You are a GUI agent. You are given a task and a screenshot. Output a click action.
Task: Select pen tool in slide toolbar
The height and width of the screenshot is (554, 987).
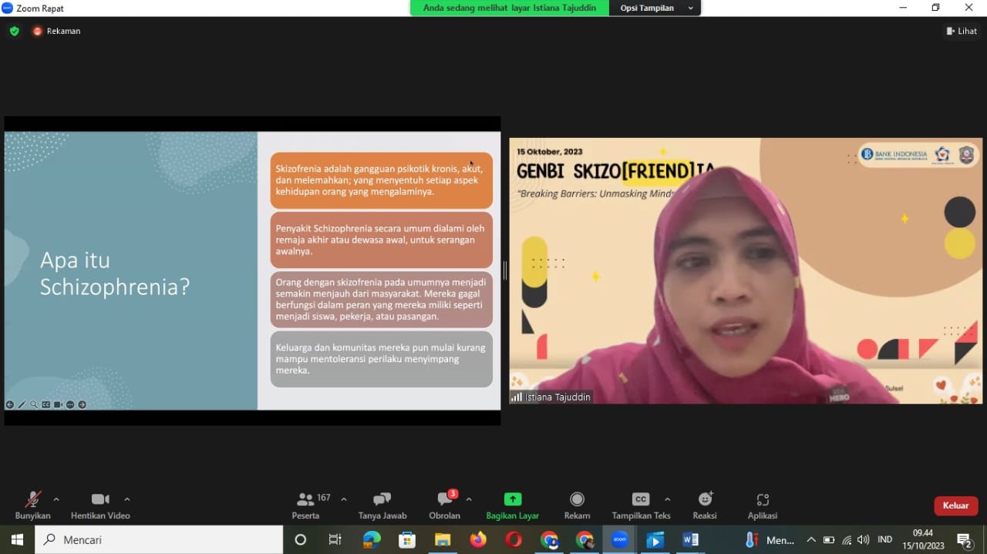point(22,405)
